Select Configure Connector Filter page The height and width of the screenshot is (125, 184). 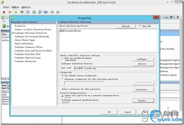28,47
